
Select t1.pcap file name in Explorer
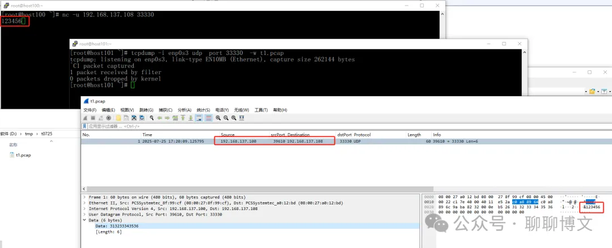tap(23, 155)
